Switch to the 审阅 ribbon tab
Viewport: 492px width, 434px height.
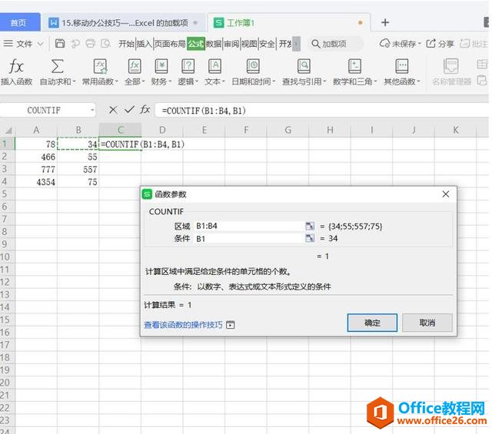pos(231,44)
